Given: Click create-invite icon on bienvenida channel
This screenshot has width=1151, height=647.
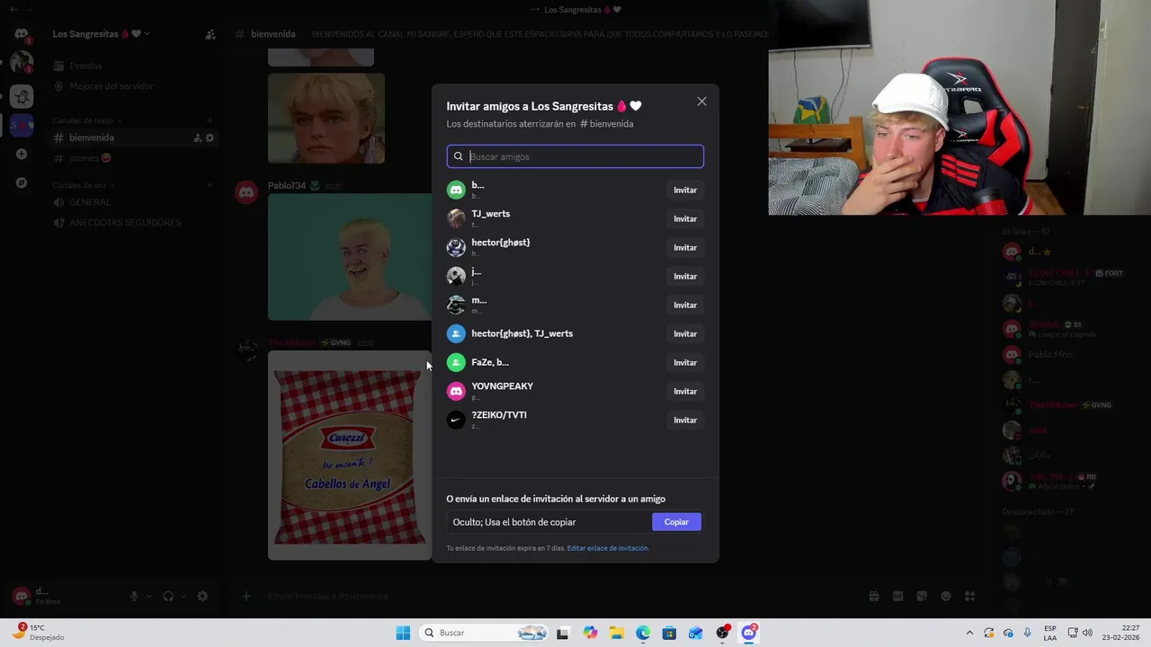Looking at the screenshot, I should pos(197,137).
